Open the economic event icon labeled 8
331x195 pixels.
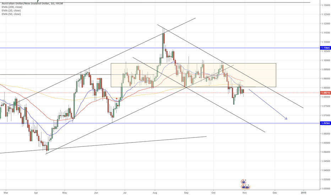point(244,181)
